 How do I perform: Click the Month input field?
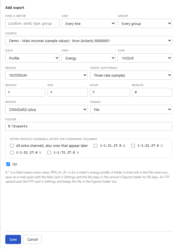[25, 92]
